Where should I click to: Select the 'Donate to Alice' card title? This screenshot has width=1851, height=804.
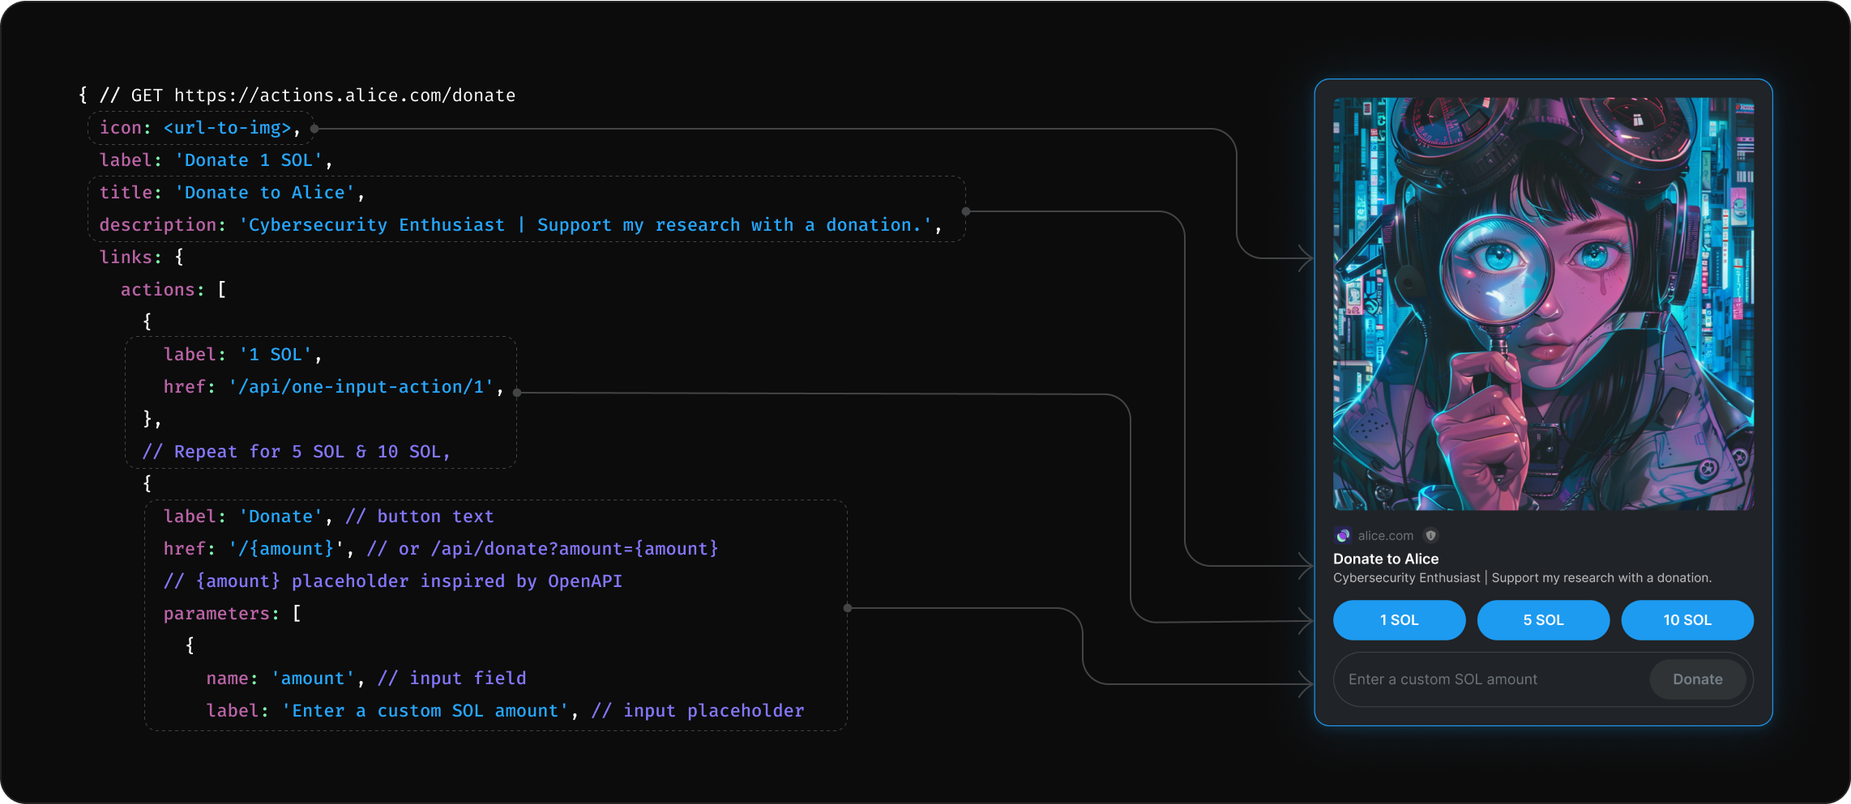(x=1387, y=559)
